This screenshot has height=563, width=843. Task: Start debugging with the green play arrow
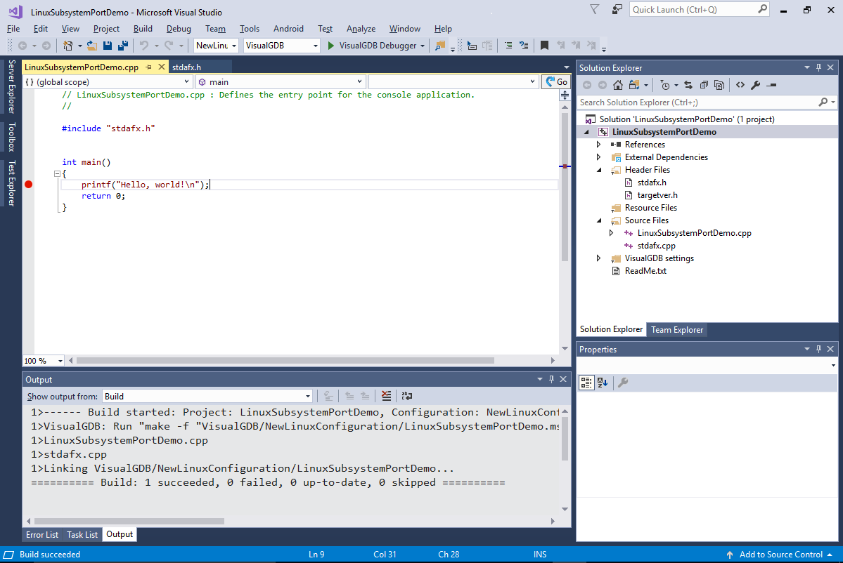pyautogui.click(x=331, y=46)
